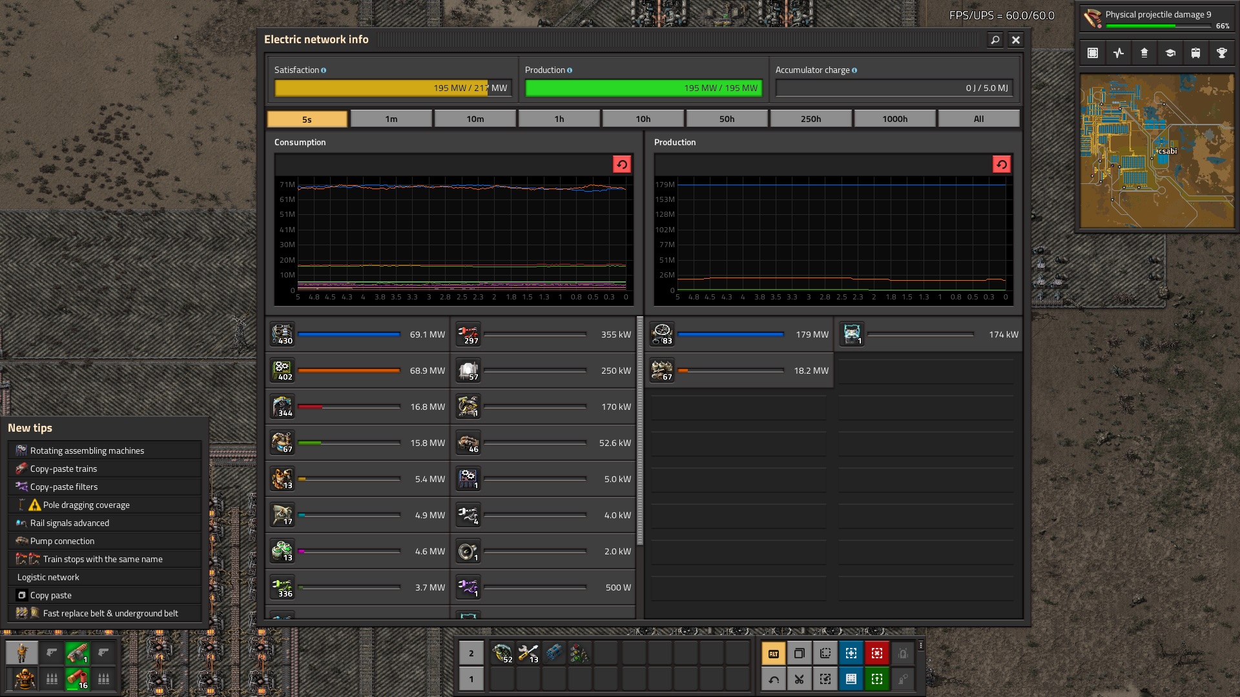Pick repair pack stack with count 13
The image size is (1240, 697).
coord(528,653)
